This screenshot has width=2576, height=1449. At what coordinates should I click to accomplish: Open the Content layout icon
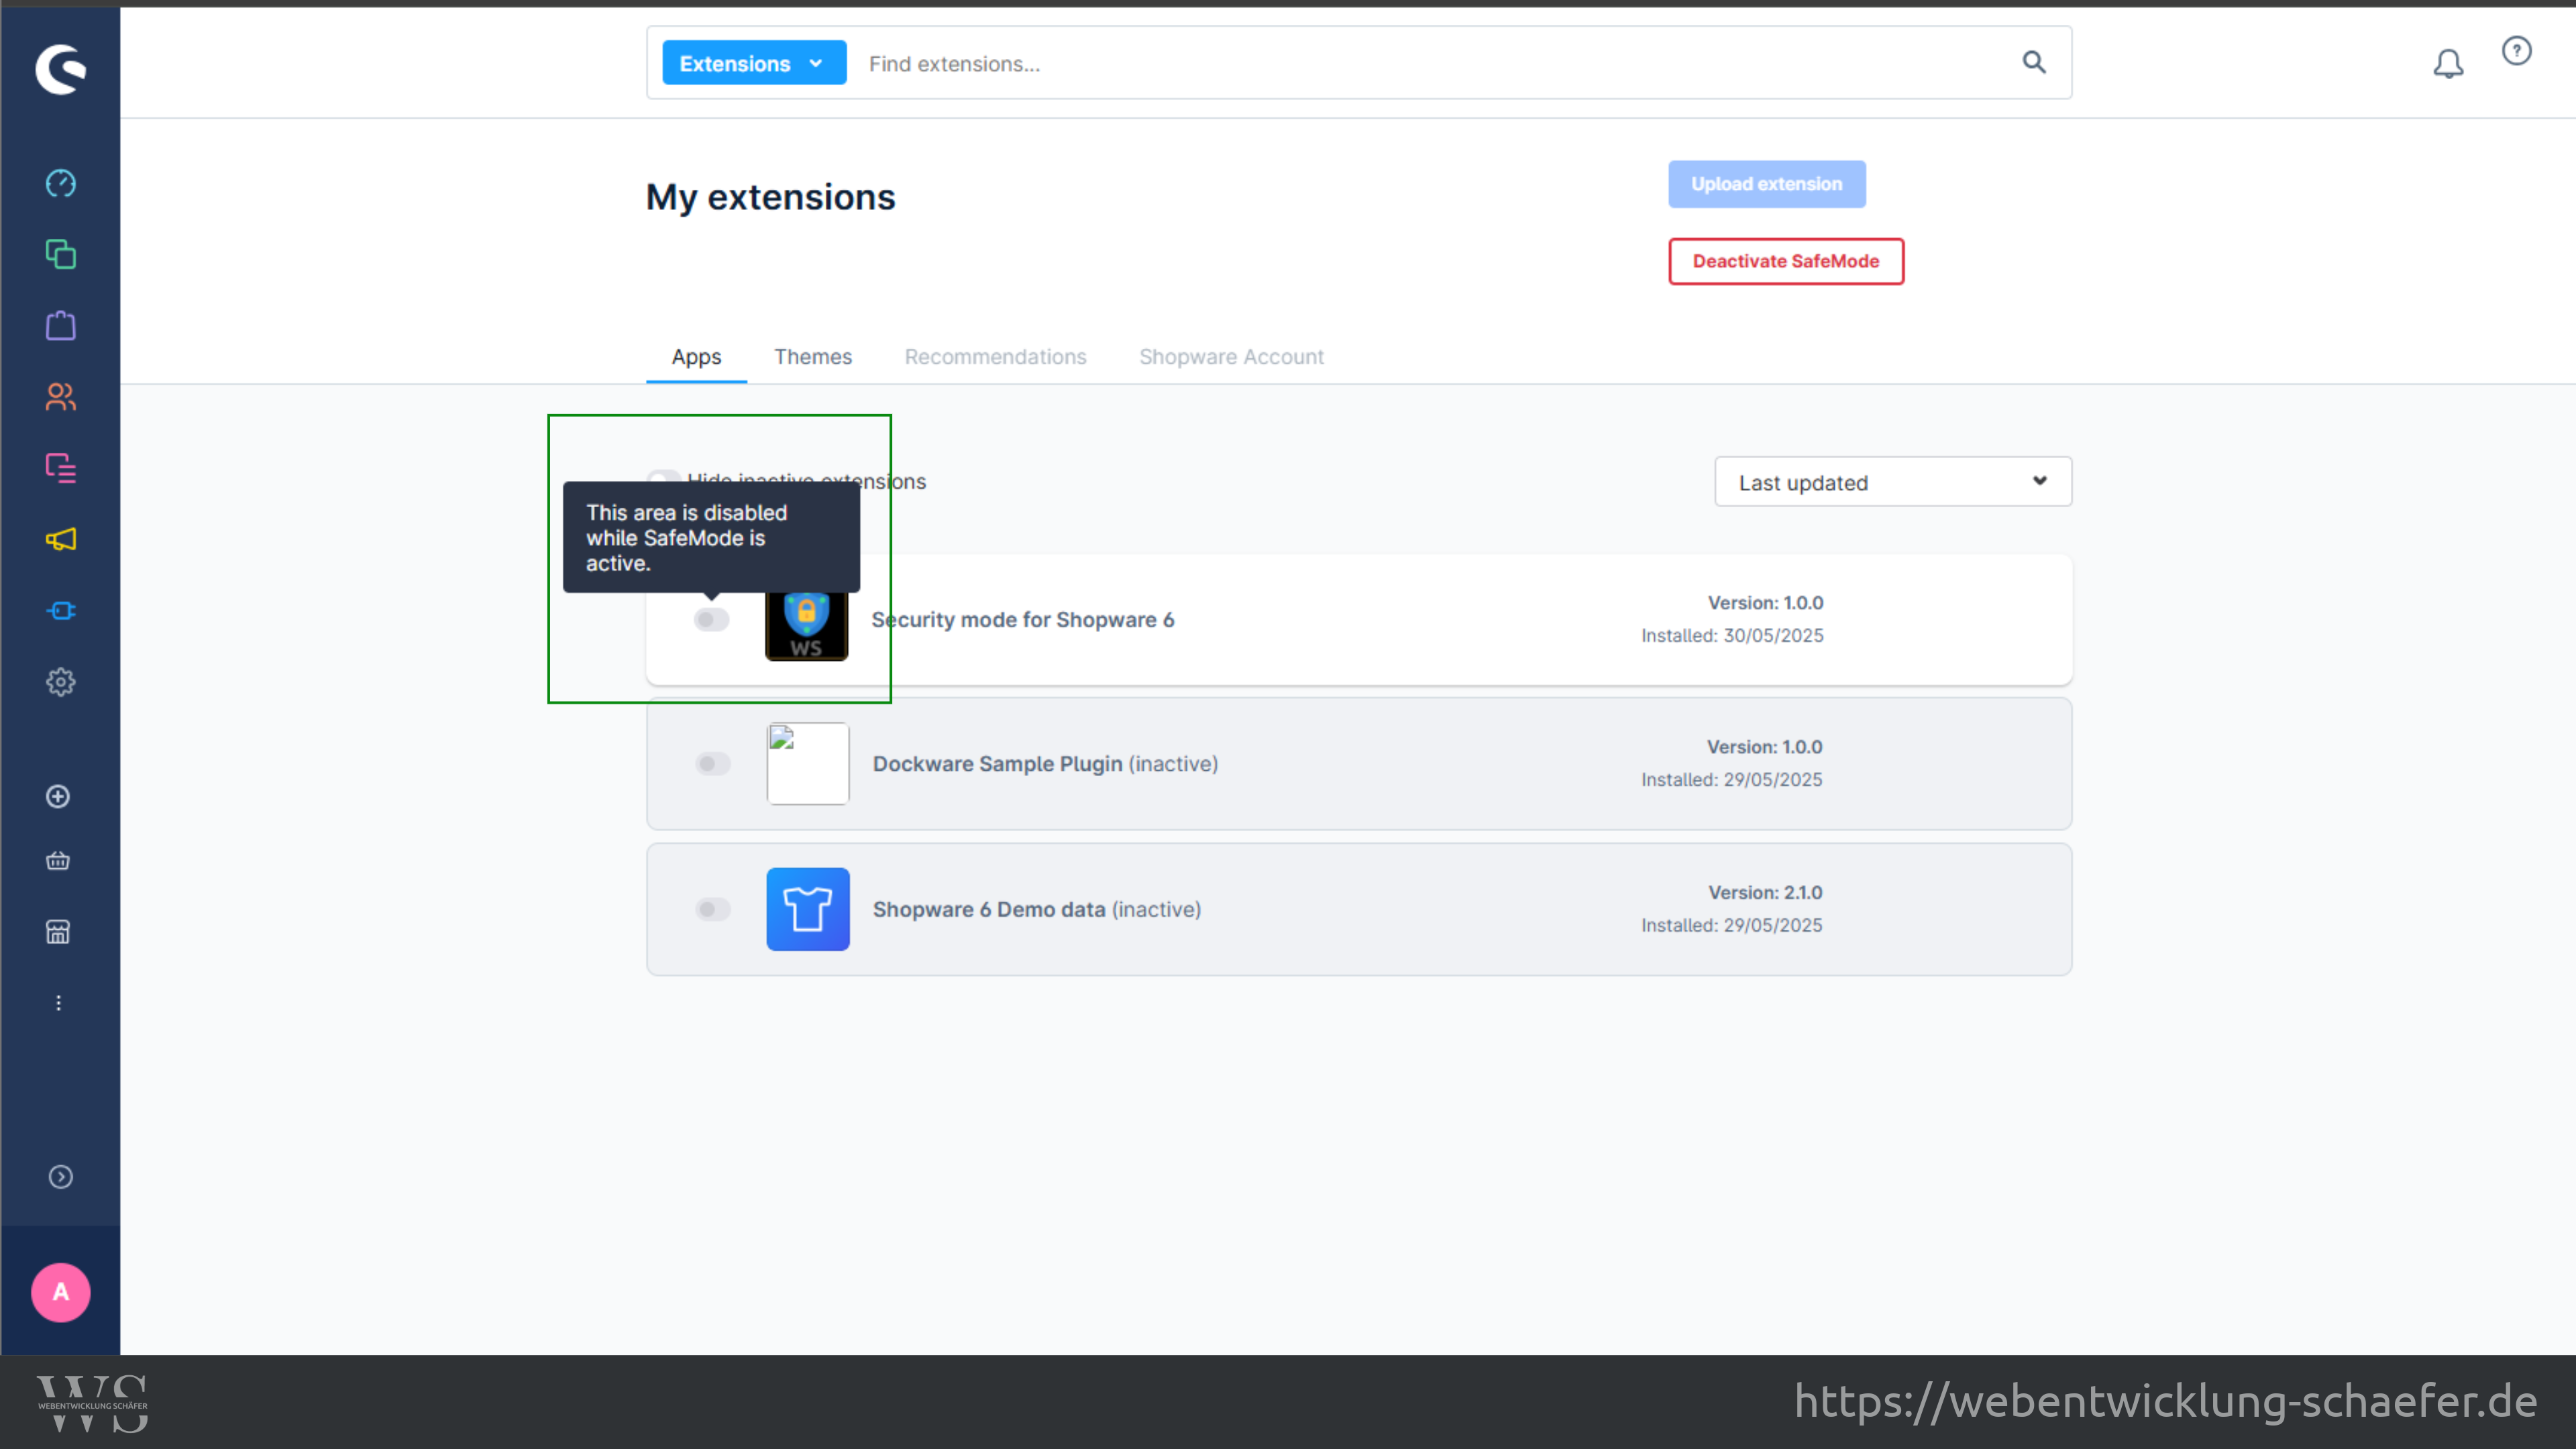click(x=61, y=468)
